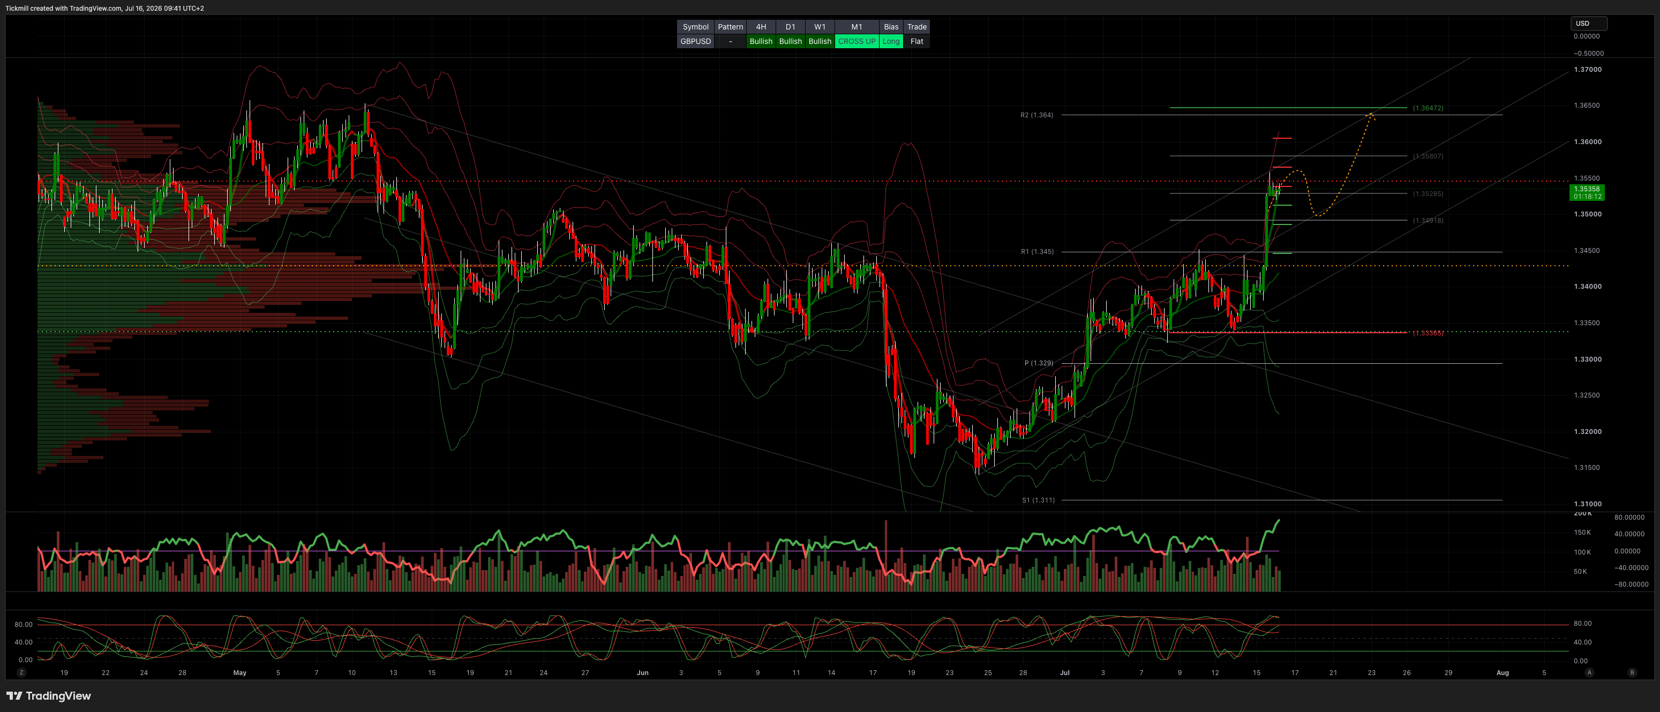This screenshot has width=1660, height=712.
Task: Click the 1.34000 price axis label
Action: 1587,287
